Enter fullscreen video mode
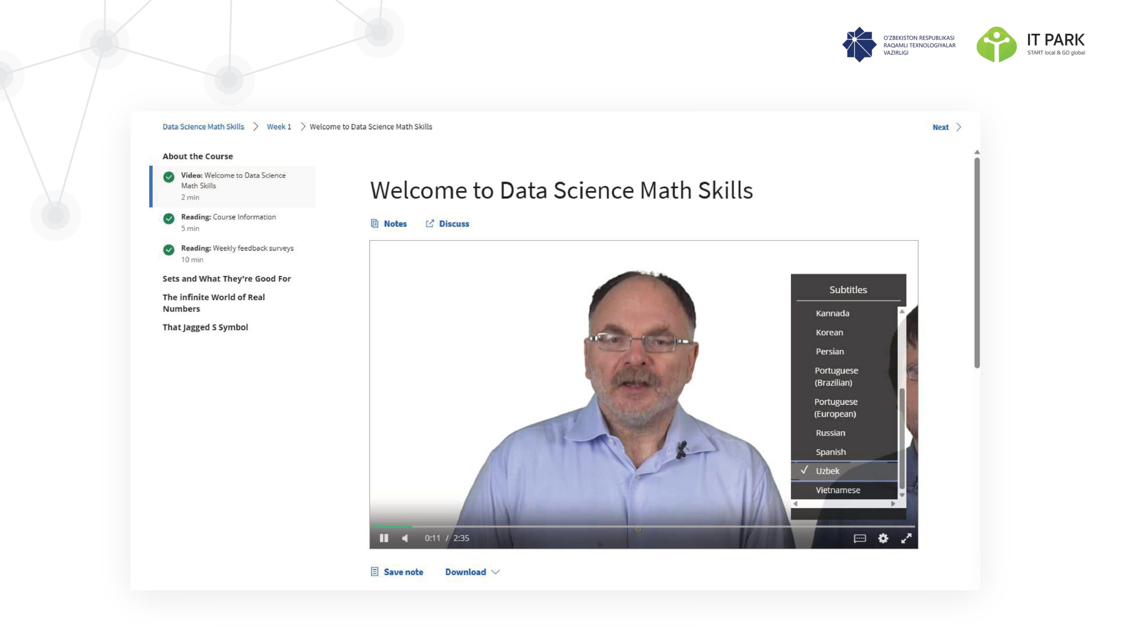Image resolution: width=1126 pixels, height=633 pixels. click(906, 538)
